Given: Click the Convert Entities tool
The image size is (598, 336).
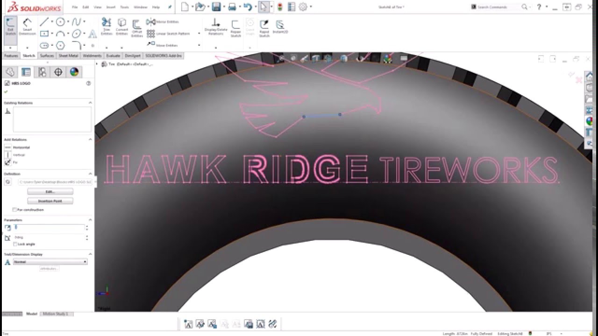Looking at the screenshot, I should click(122, 27).
